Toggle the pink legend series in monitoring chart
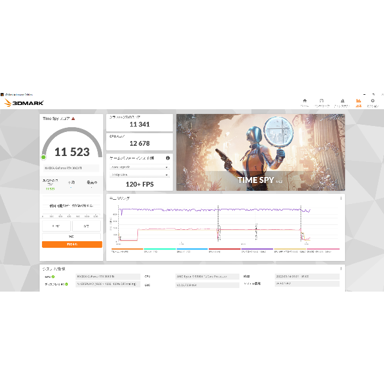The image size is (384, 384). tap(323, 250)
